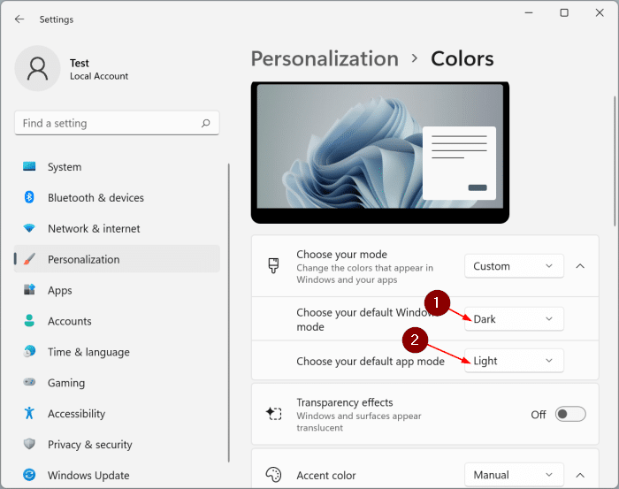Viewport: 619px width, 489px height.
Task: Open Time & language category
Action: 117,352
